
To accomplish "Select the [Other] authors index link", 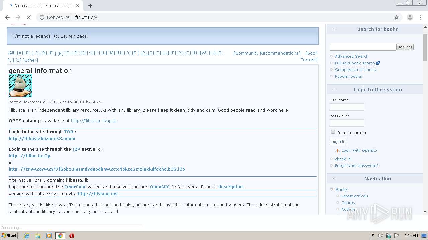I will click(30, 60).
